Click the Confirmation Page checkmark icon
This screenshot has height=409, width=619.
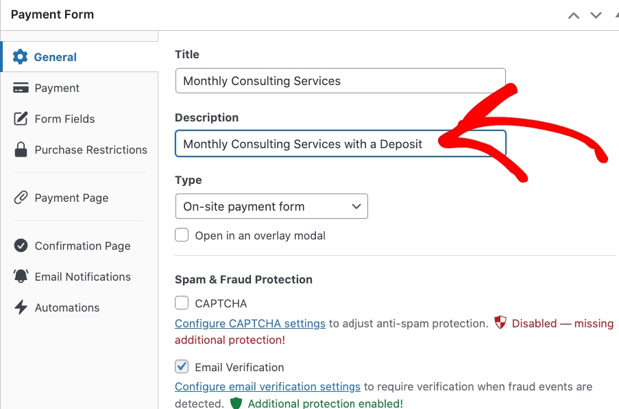coord(21,246)
